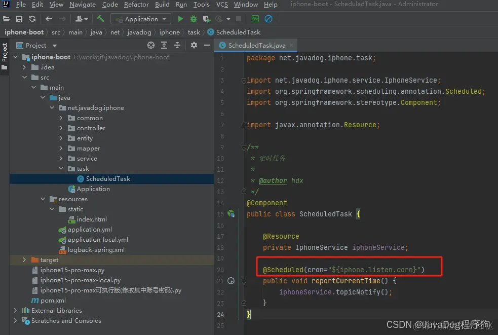This screenshot has width=498, height=335.
Task: Click the 'iphone-boot' breadcrumb
Action: coord(24,32)
